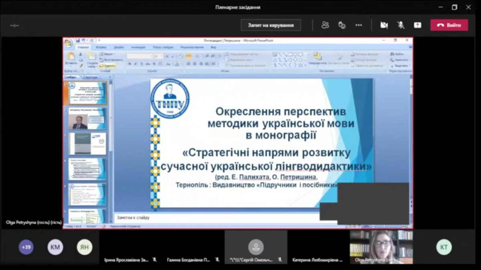Viewport: 481px width, 270px height.
Task: Click the share content icon
Action: [417, 25]
